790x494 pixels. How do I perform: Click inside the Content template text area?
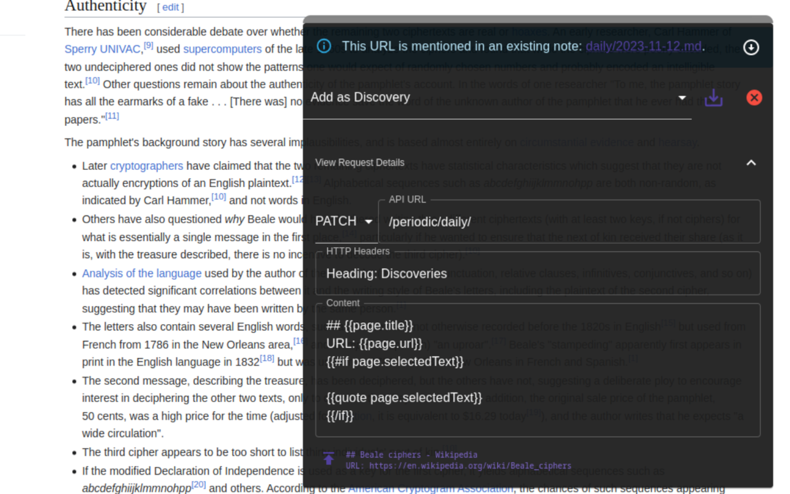(537, 371)
